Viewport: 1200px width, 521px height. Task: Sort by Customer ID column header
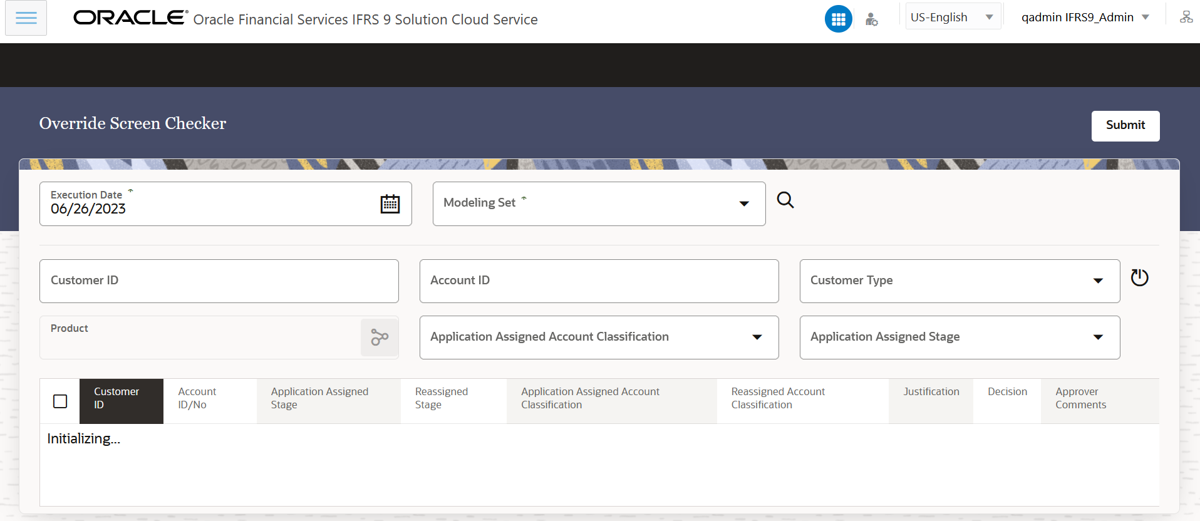[122, 401]
